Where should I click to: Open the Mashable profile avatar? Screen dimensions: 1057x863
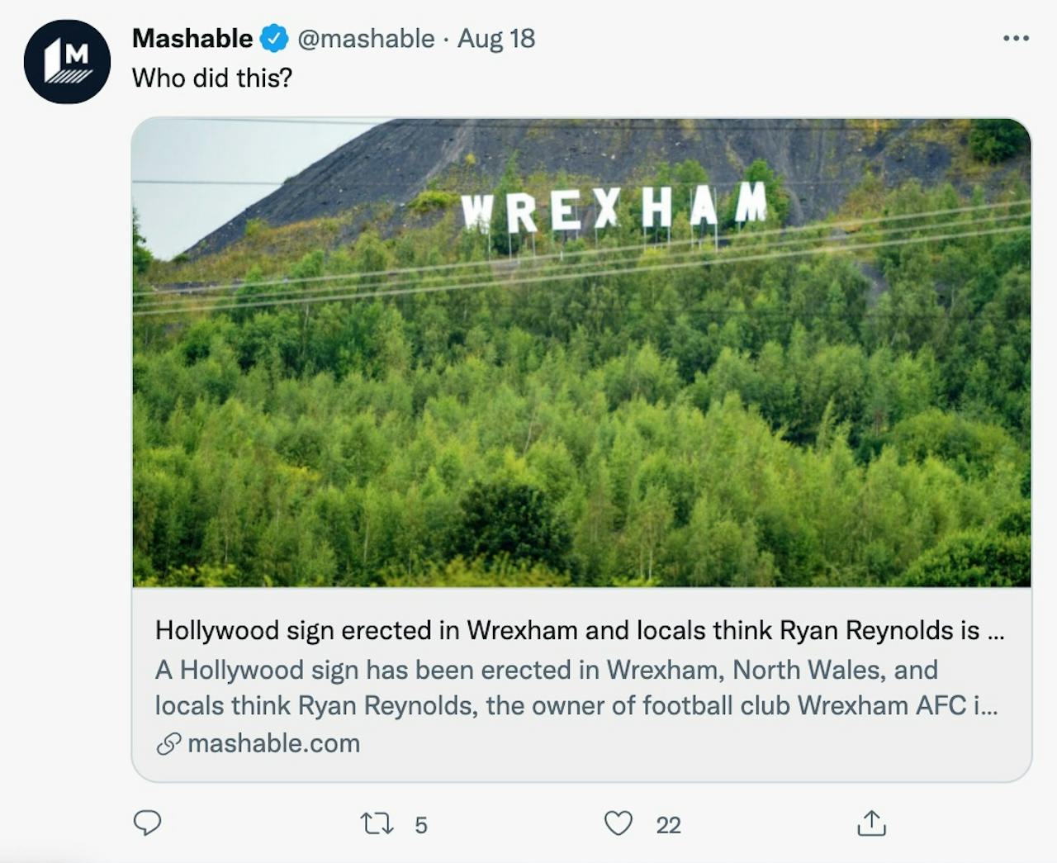(x=67, y=62)
